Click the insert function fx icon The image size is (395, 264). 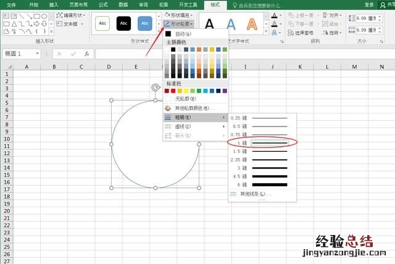click(86, 54)
